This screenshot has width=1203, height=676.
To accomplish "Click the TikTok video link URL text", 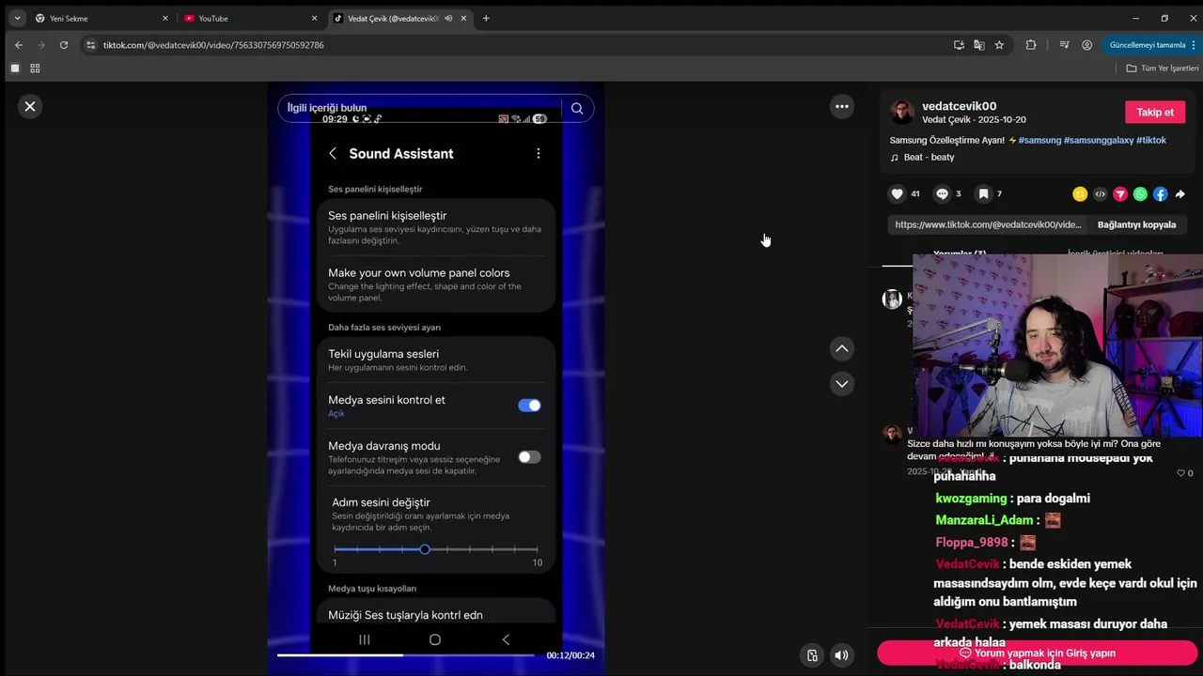I will pos(988,224).
